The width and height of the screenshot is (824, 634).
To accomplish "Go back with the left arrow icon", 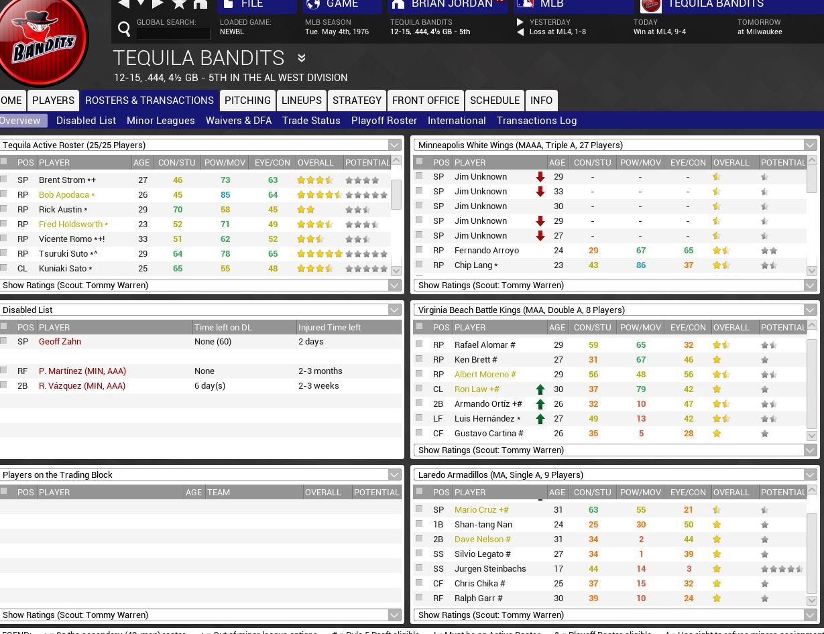I will coord(123,3).
